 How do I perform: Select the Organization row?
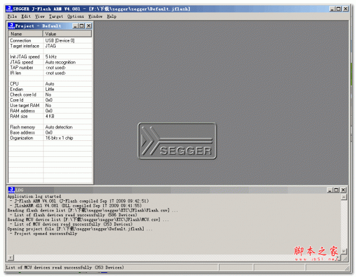click(50, 138)
